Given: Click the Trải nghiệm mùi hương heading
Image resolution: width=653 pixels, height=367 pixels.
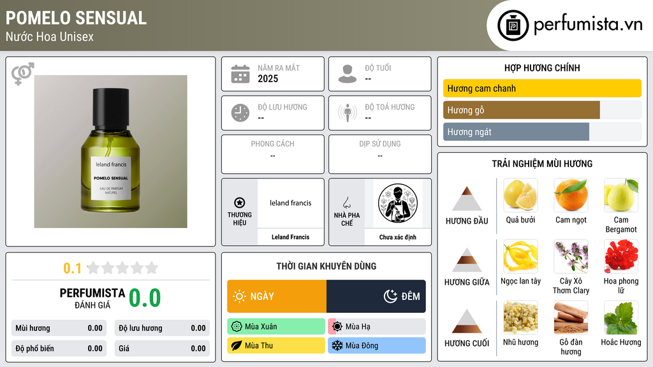Looking at the screenshot, I should click(542, 164).
